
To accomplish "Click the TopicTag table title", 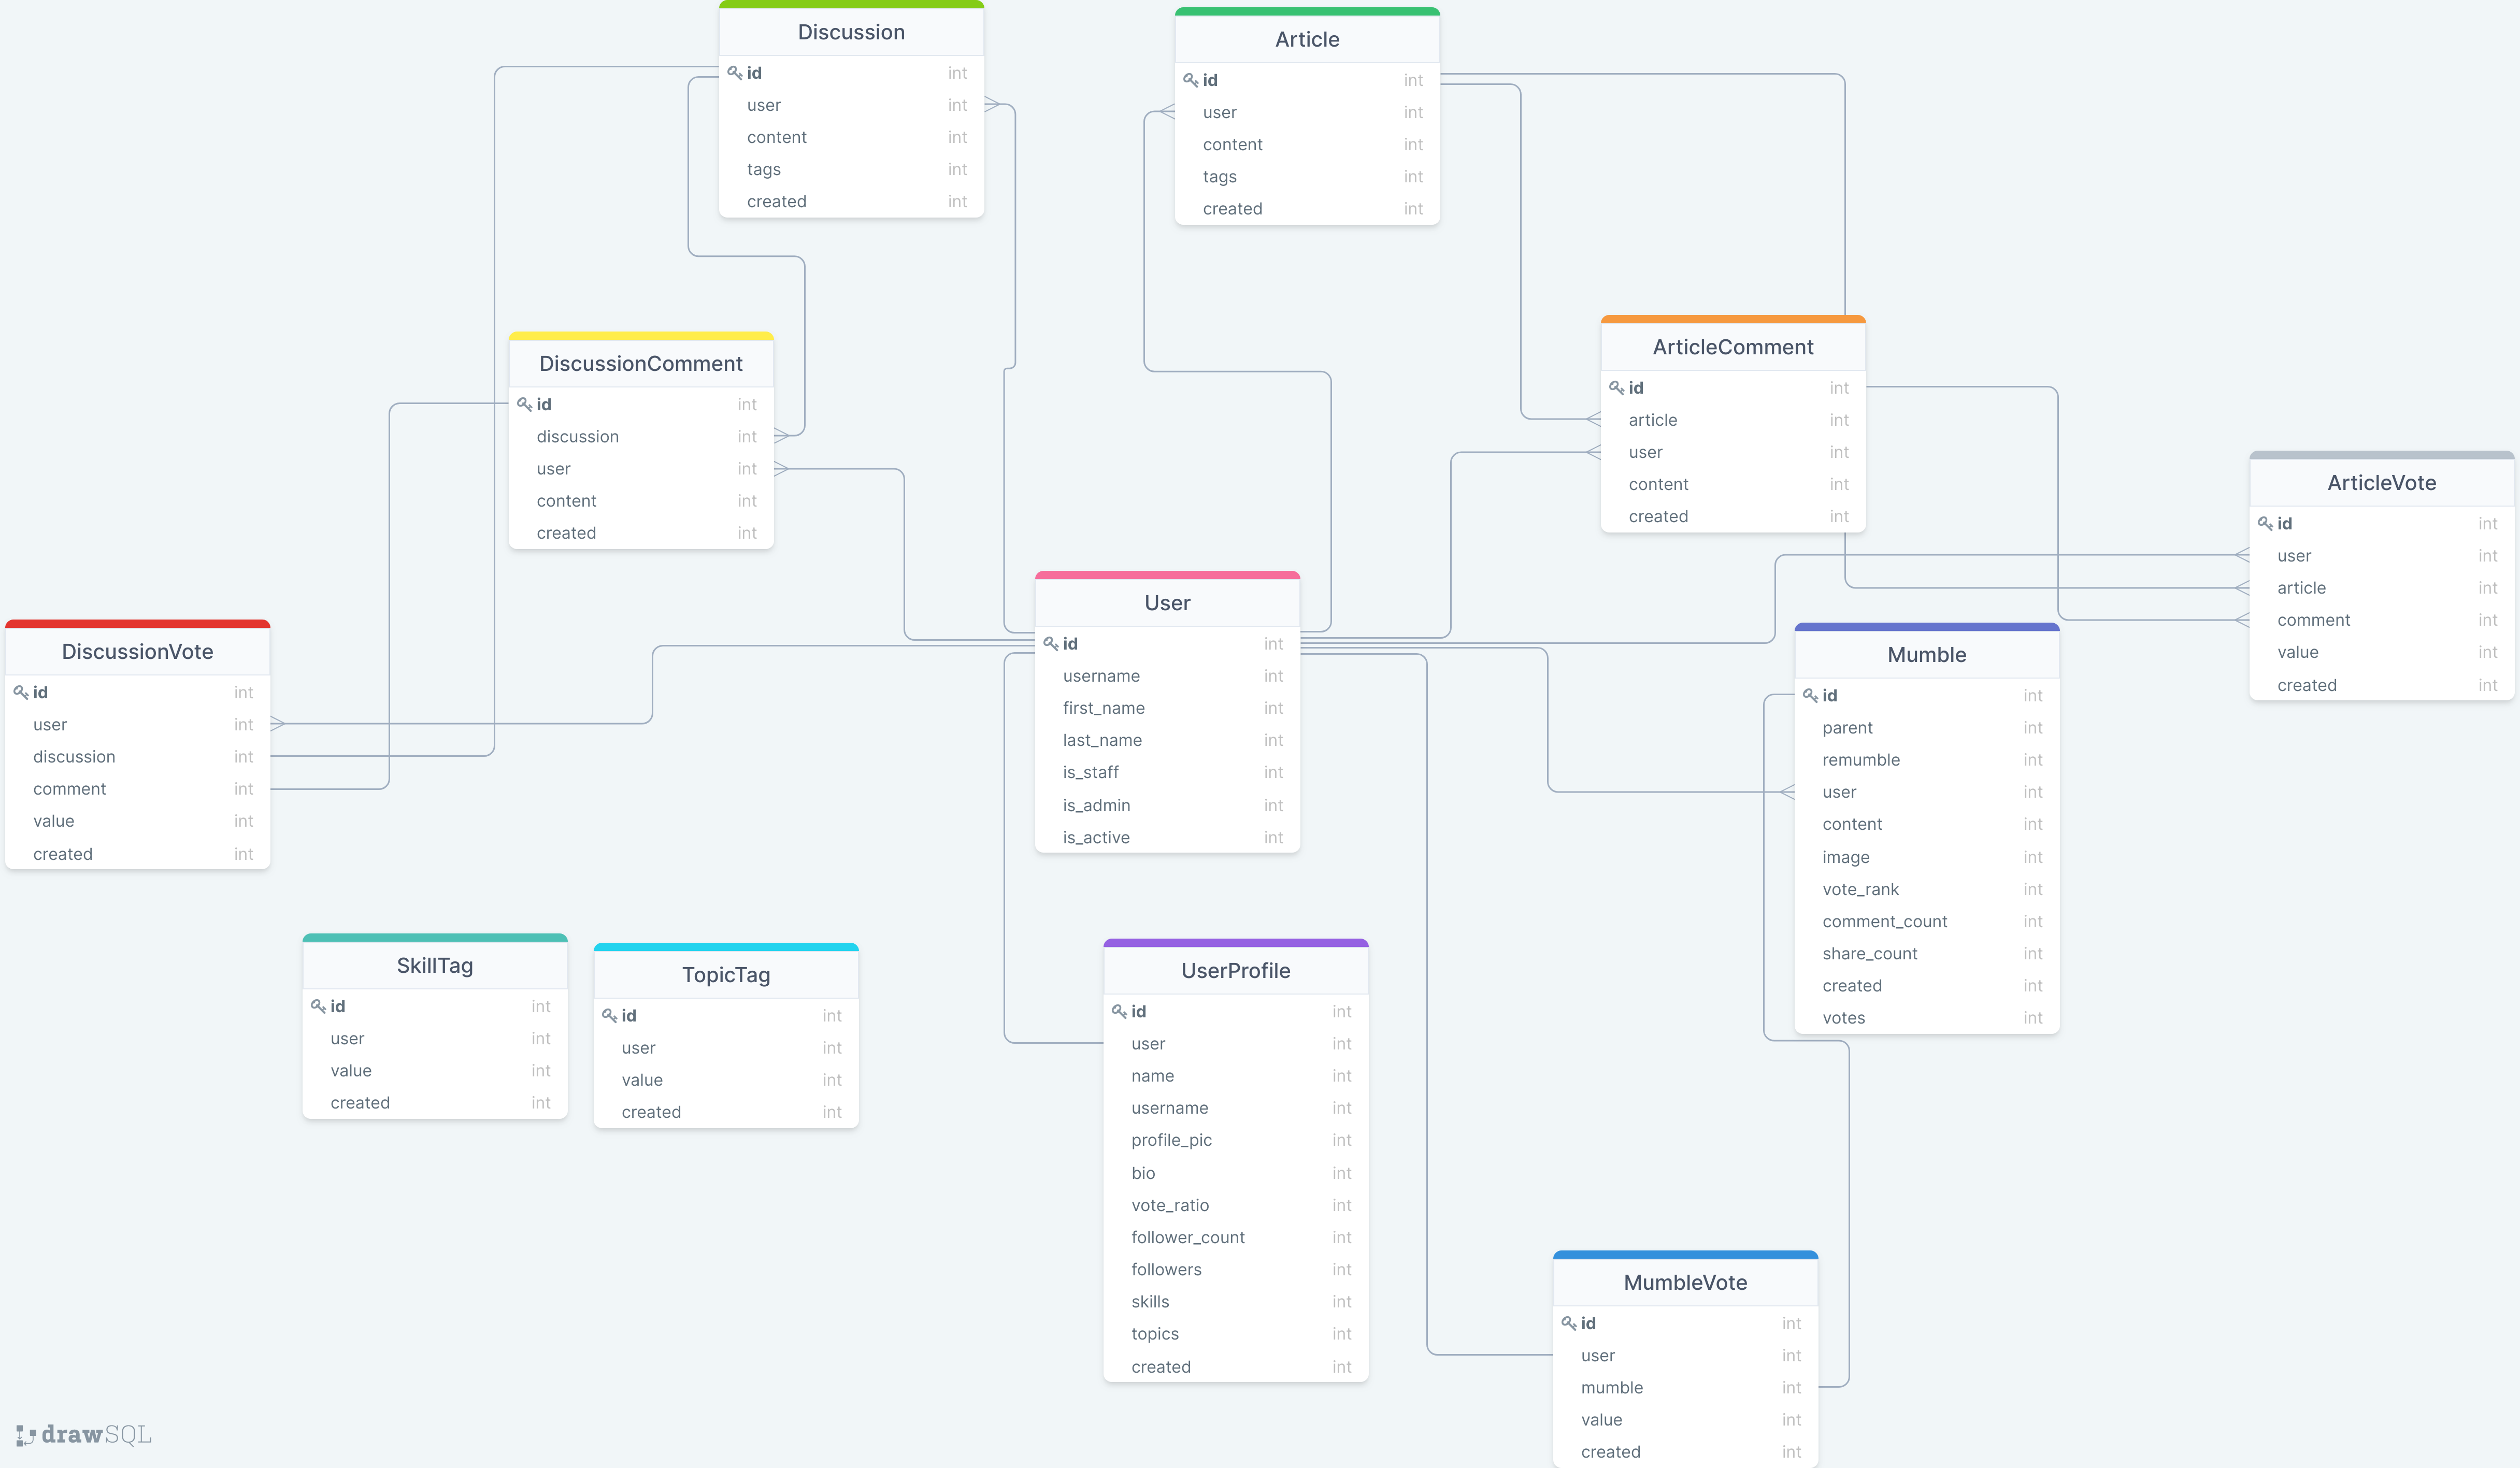I will (x=726, y=975).
